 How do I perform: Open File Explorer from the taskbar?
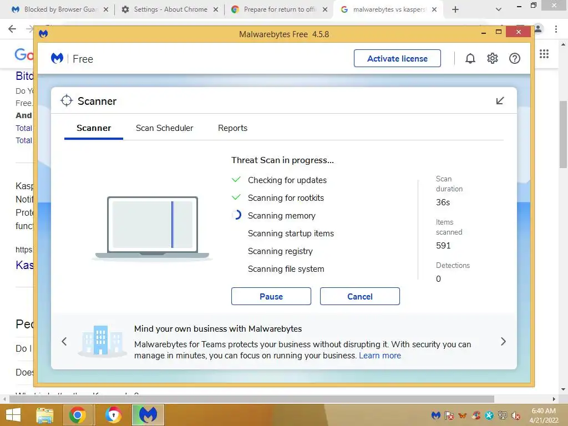point(44,415)
